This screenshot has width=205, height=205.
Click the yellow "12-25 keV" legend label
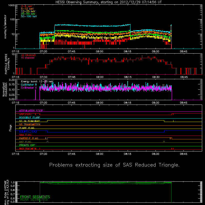[28, 11]
